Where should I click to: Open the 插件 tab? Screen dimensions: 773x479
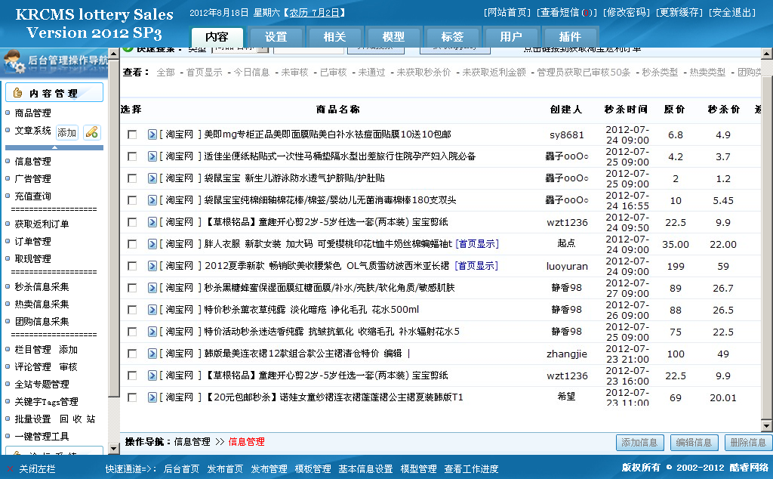570,37
